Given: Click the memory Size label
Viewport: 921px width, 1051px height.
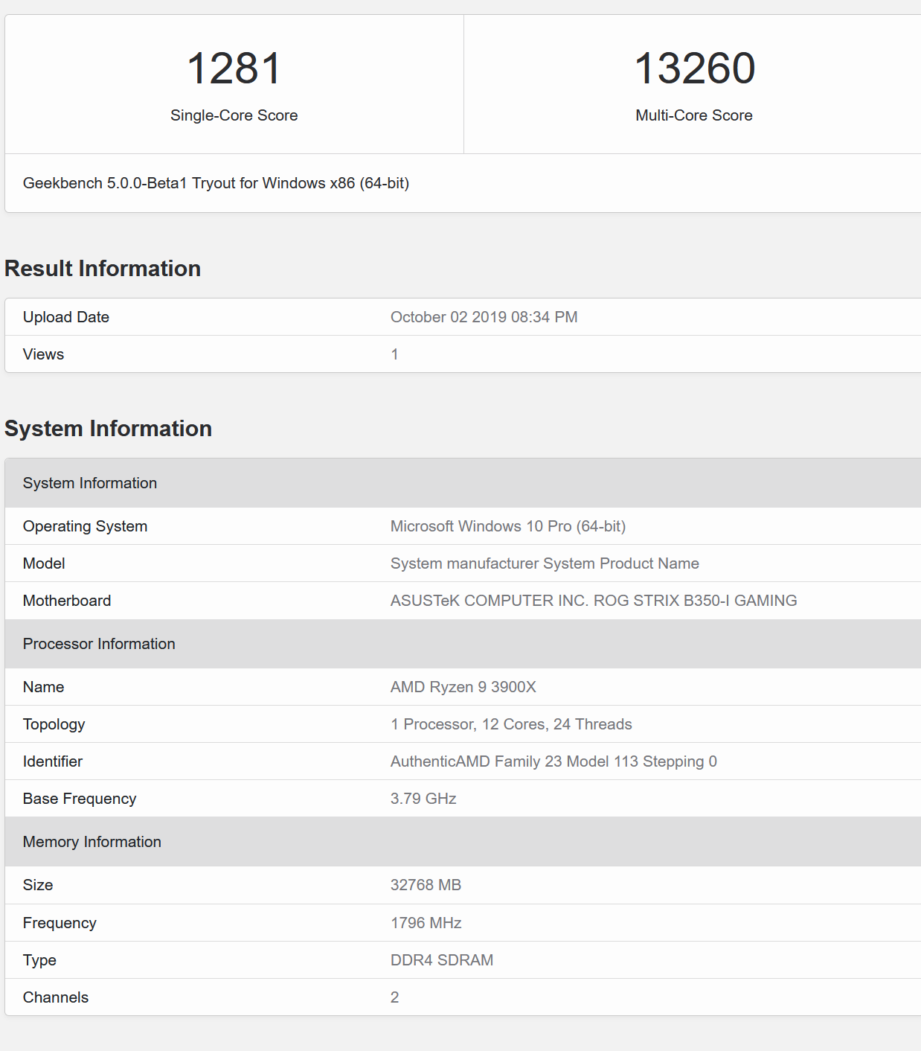Looking at the screenshot, I should [x=38, y=885].
